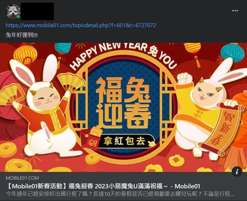
Task: Click the HAPPY NEW YEAR 兔 YOU arc text
Action: point(123,55)
